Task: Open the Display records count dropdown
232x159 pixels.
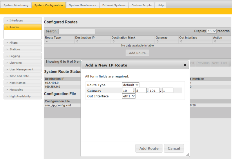Action: 211,31
